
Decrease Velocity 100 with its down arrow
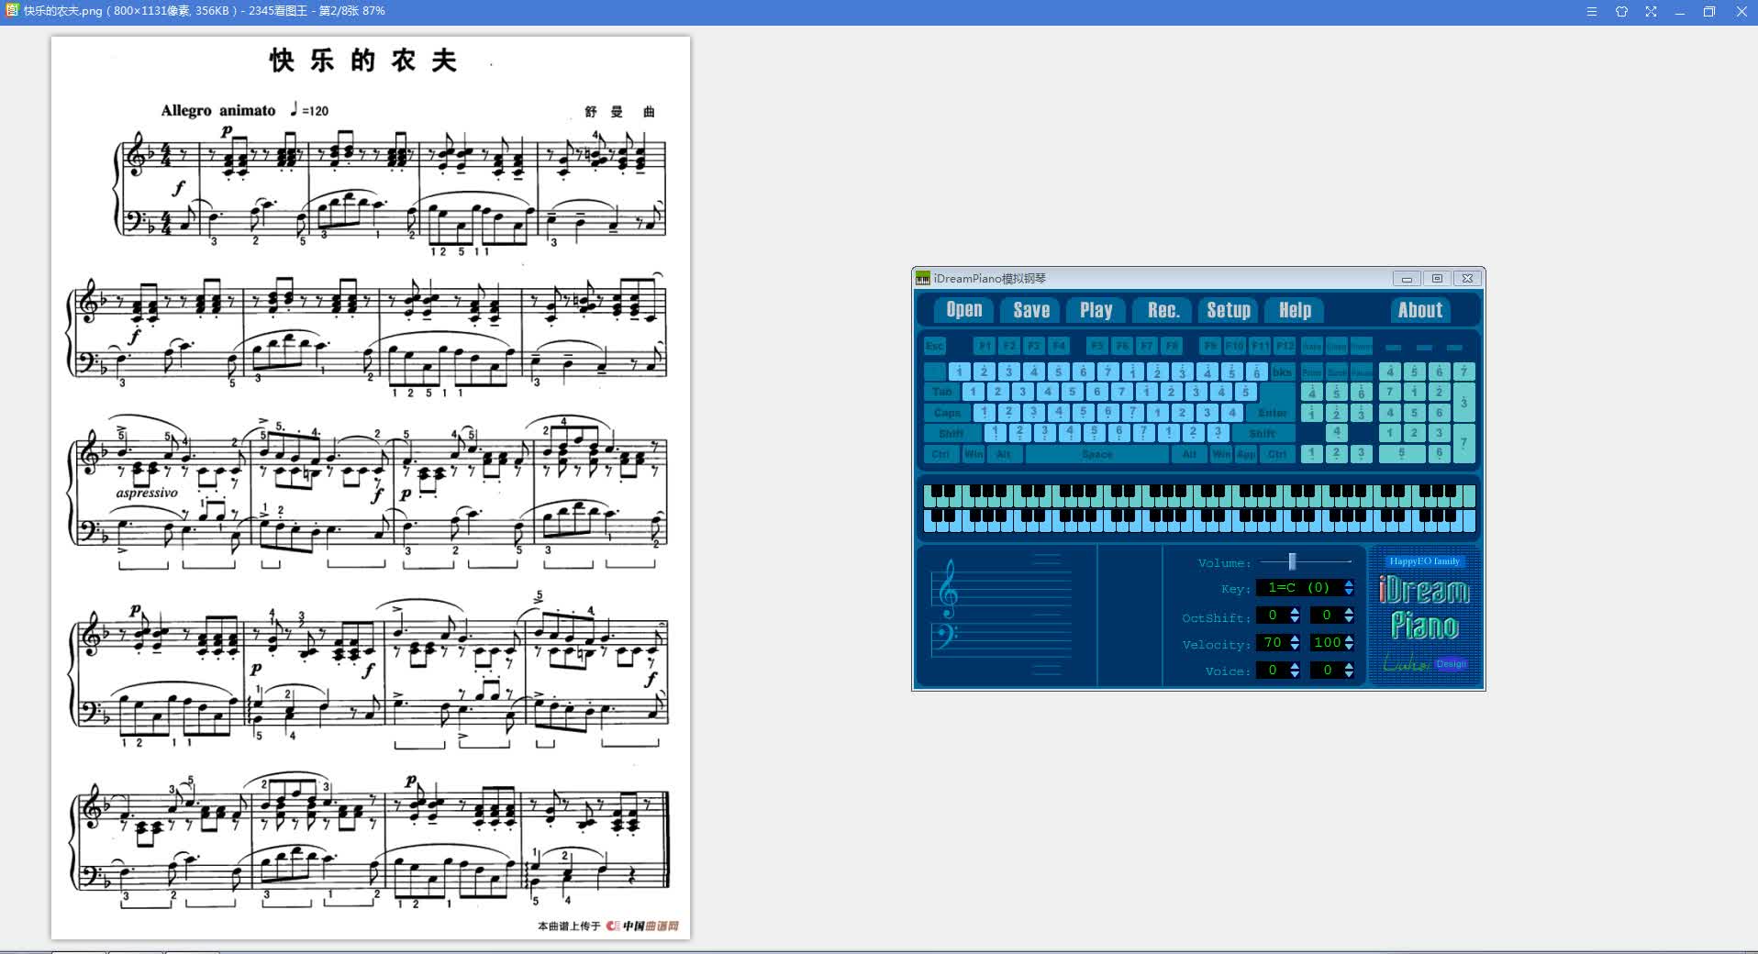coord(1349,647)
